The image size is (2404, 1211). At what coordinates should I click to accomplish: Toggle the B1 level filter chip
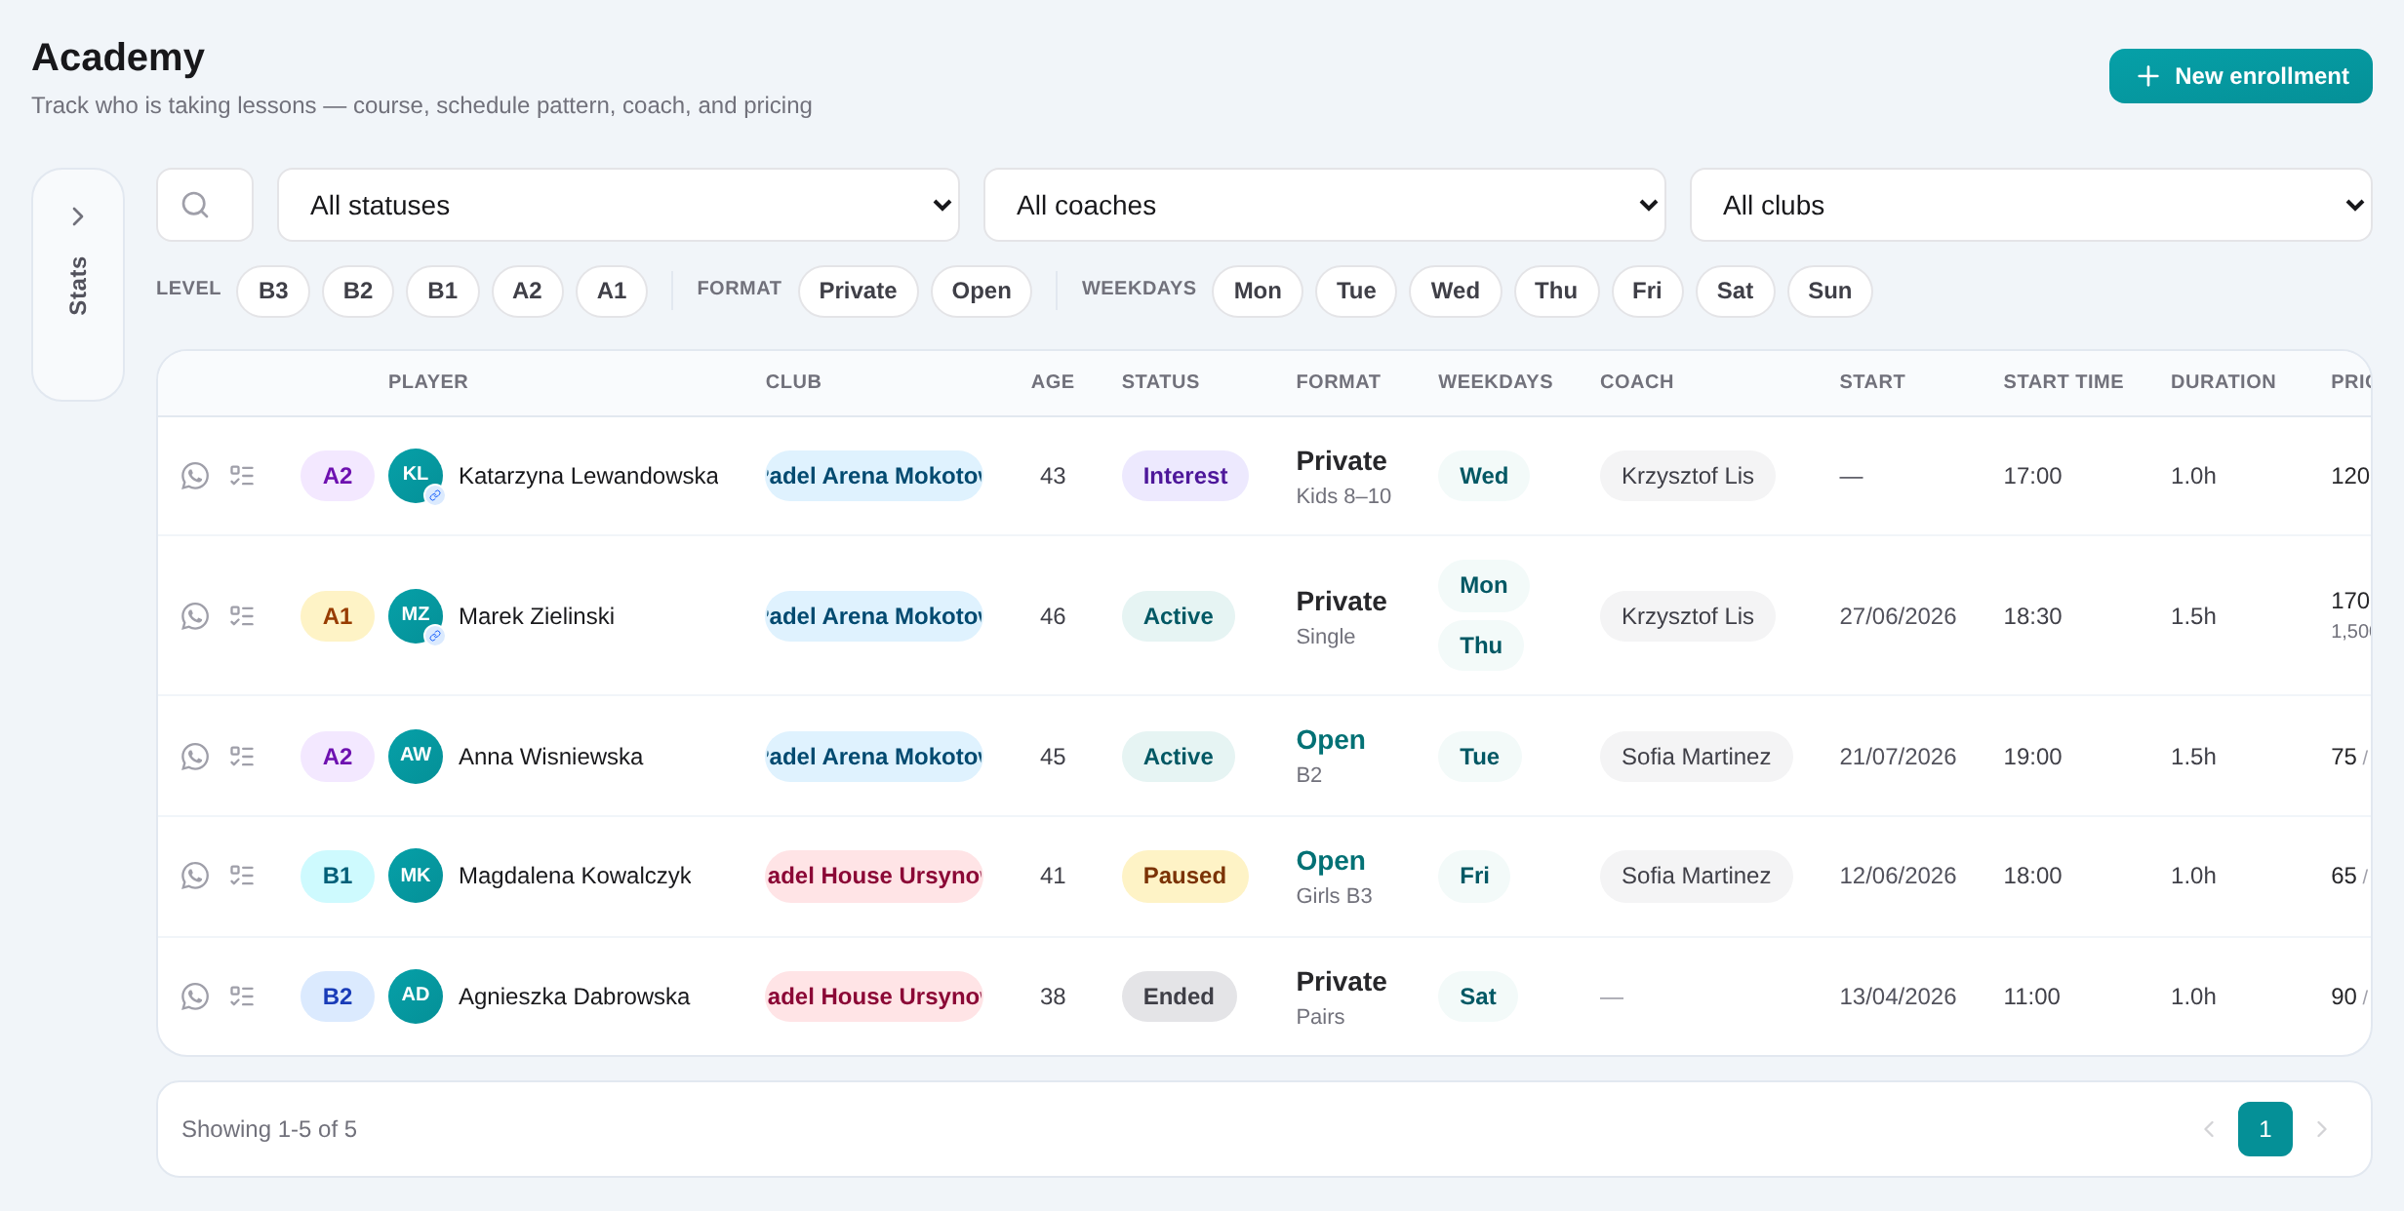[443, 291]
